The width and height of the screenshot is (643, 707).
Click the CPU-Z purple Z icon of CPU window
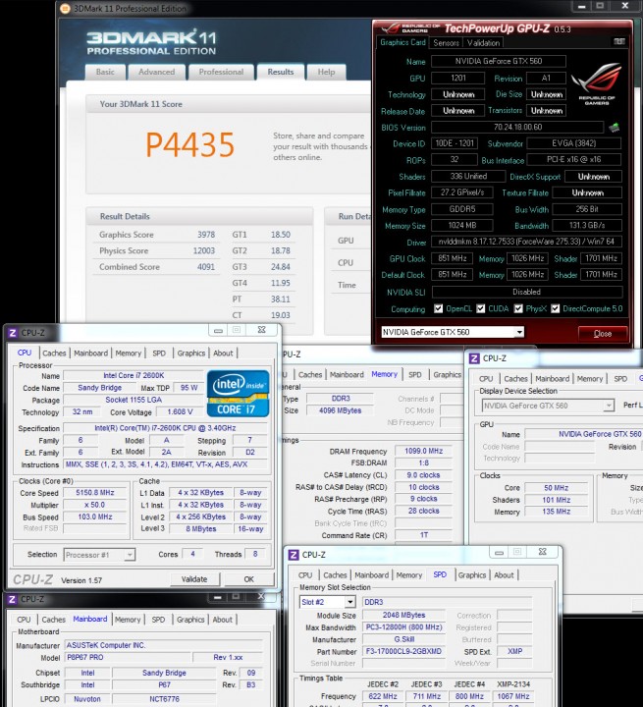pyautogui.click(x=13, y=333)
